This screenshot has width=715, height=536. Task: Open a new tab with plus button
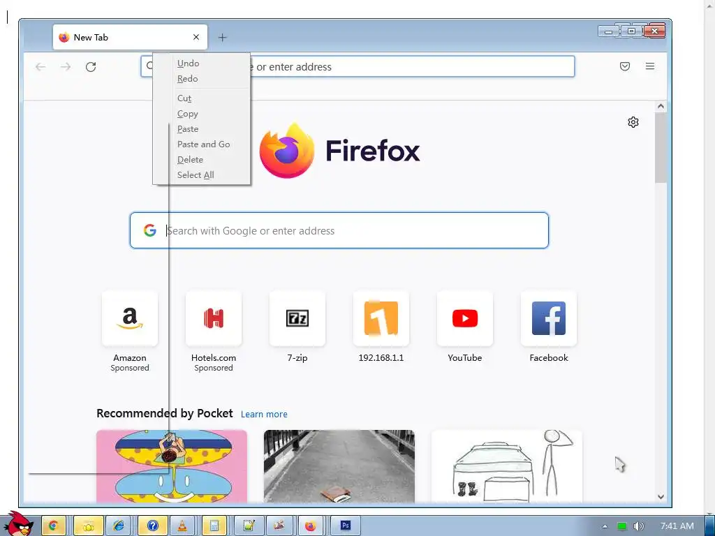coord(222,38)
